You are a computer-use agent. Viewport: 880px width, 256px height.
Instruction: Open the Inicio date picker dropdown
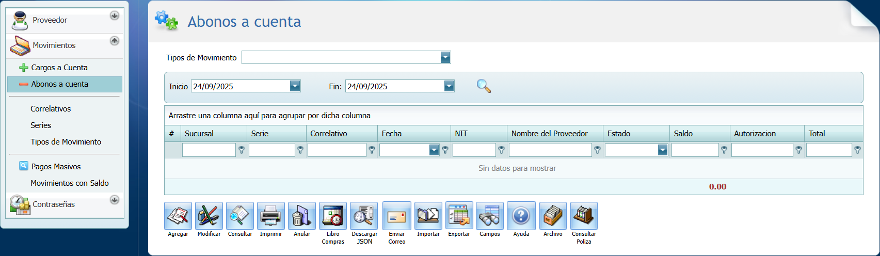[x=295, y=86]
